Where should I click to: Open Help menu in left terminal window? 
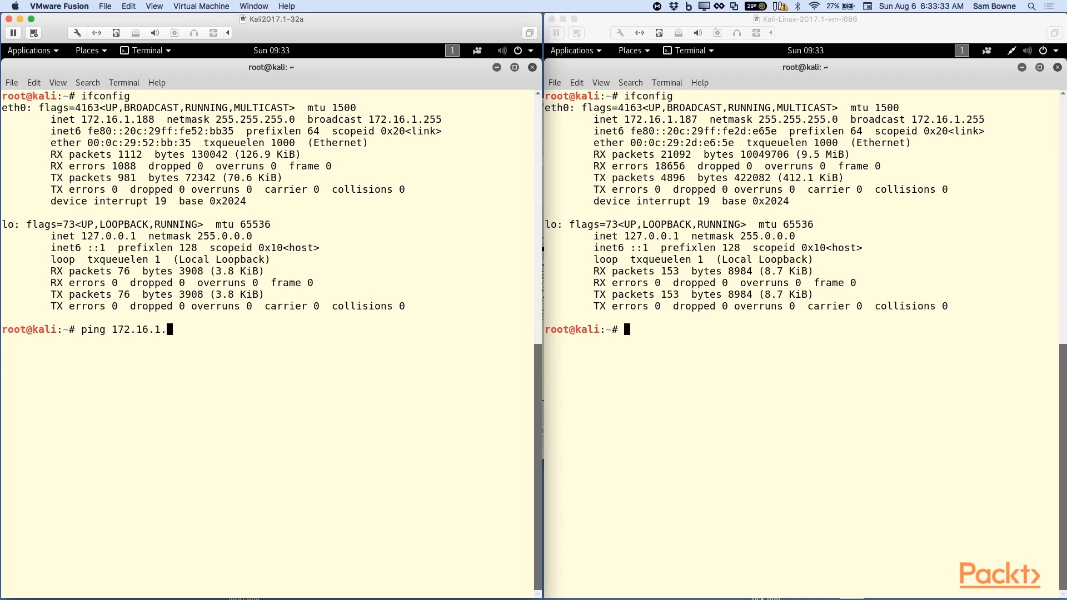click(x=157, y=82)
